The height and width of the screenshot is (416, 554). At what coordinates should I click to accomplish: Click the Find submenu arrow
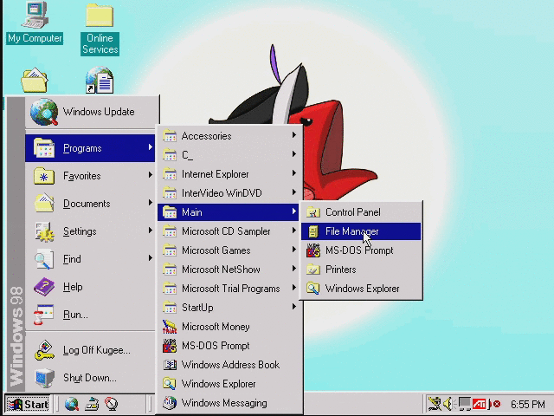[x=150, y=258]
